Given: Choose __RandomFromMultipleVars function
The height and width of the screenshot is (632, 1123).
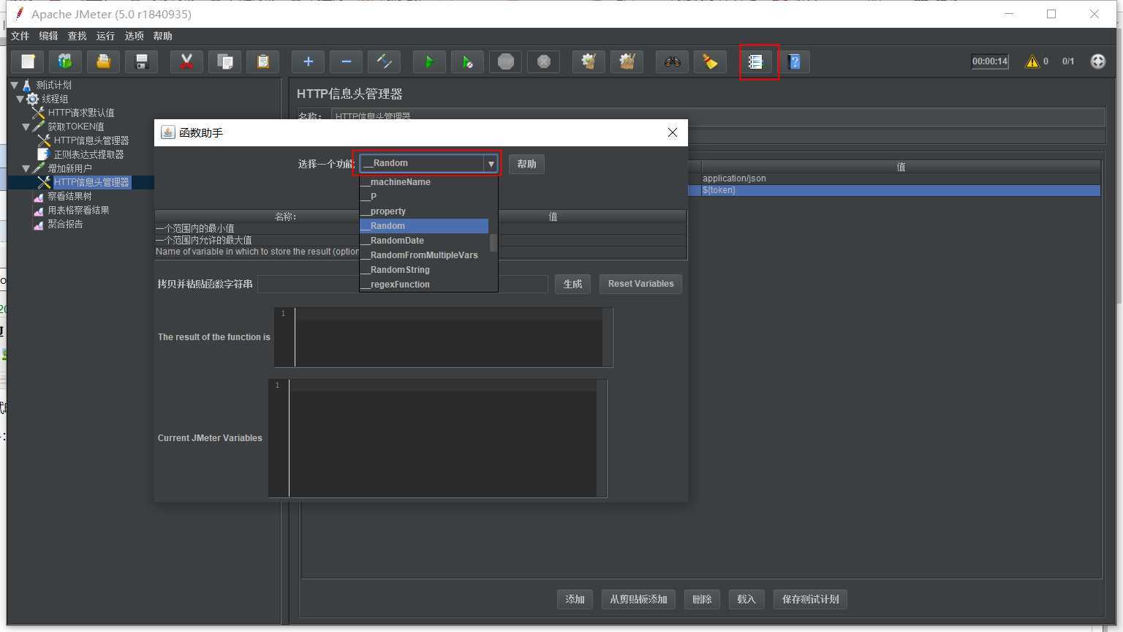Looking at the screenshot, I should (x=424, y=255).
